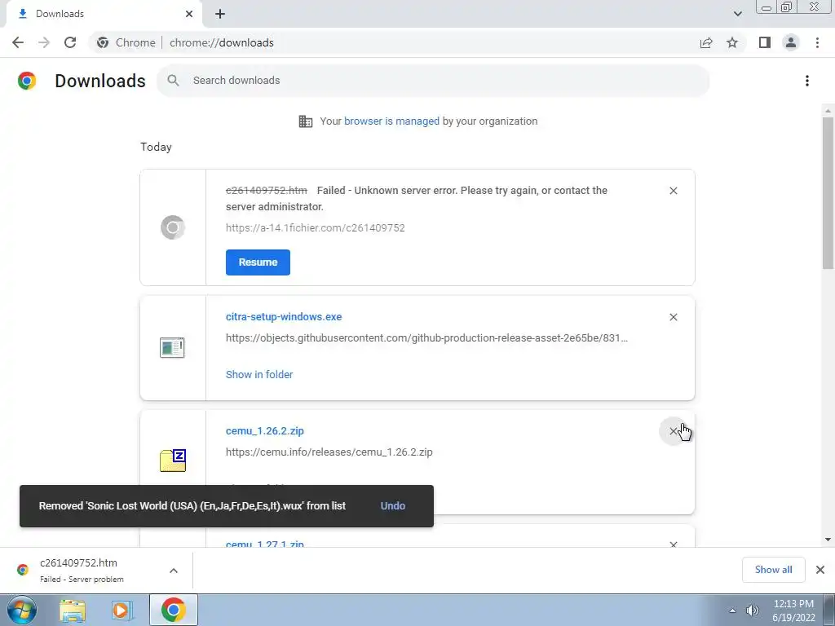Click the c261409752.htm file icon
Image resolution: width=835 pixels, height=626 pixels.
173,227
